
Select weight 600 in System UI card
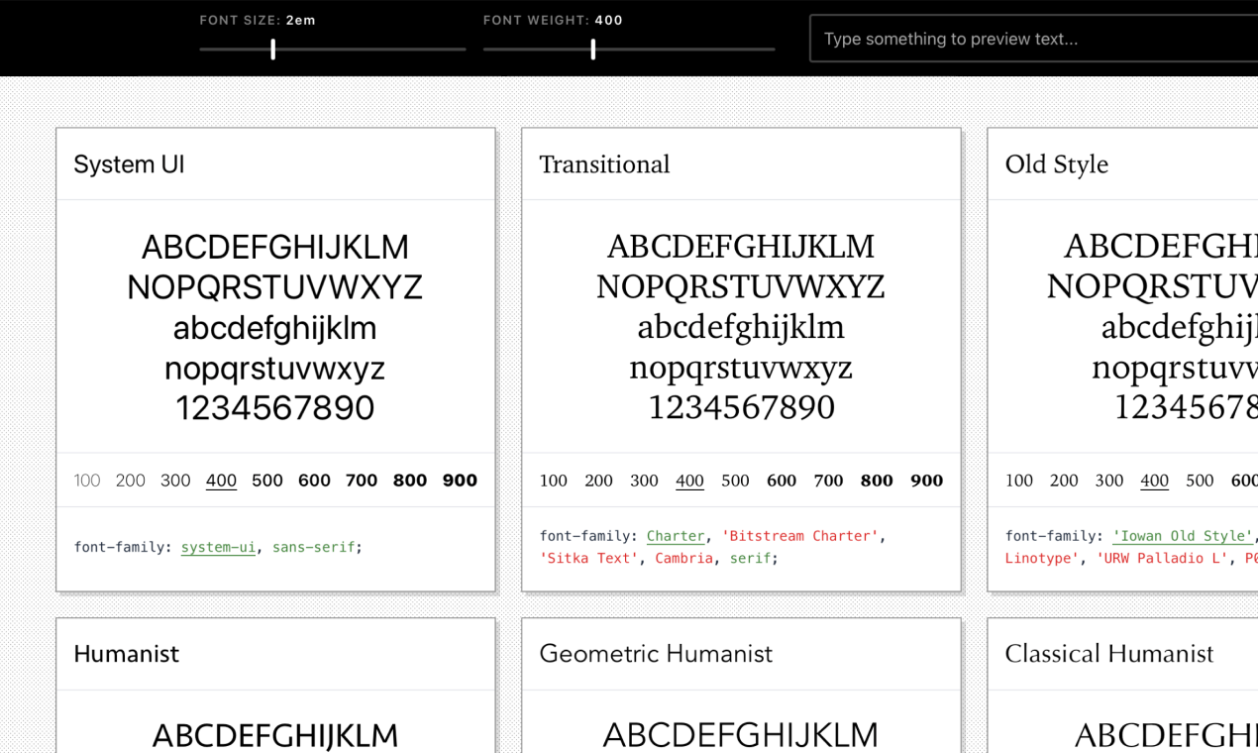[314, 481]
